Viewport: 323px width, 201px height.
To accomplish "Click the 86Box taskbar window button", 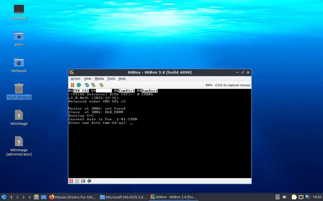I will coord(174,197).
